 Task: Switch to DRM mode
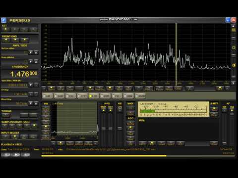(x=128, y=96)
